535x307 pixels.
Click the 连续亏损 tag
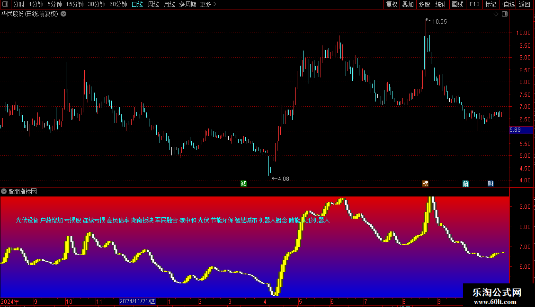(94, 220)
